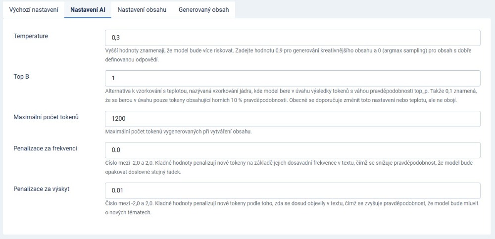Switch to the Nastavení obsahu tab
The height and width of the screenshot is (239, 495).
tap(142, 9)
